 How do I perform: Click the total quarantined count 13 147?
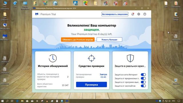click(x=65, y=85)
